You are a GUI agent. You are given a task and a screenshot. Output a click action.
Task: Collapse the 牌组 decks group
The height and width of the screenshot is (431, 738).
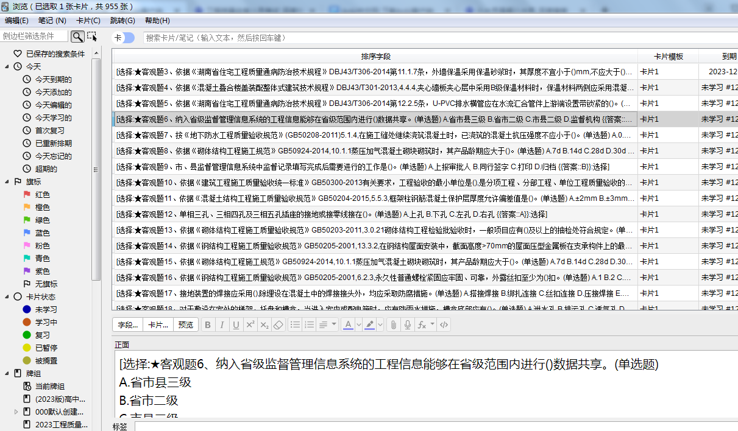tap(7, 374)
